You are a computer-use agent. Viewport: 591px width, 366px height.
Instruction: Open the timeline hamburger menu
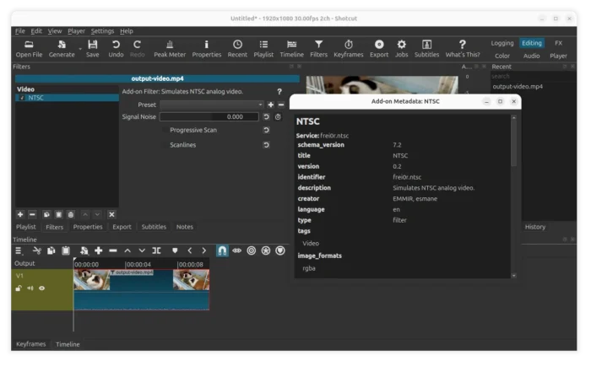tap(19, 250)
